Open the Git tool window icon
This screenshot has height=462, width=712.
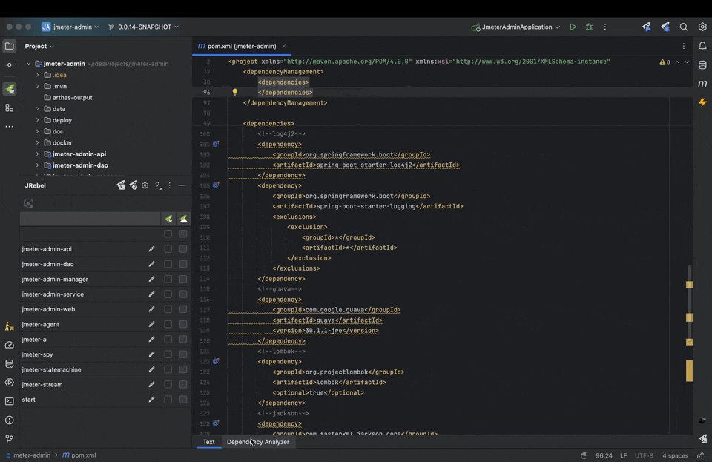pyautogui.click(x=9, y=439)
